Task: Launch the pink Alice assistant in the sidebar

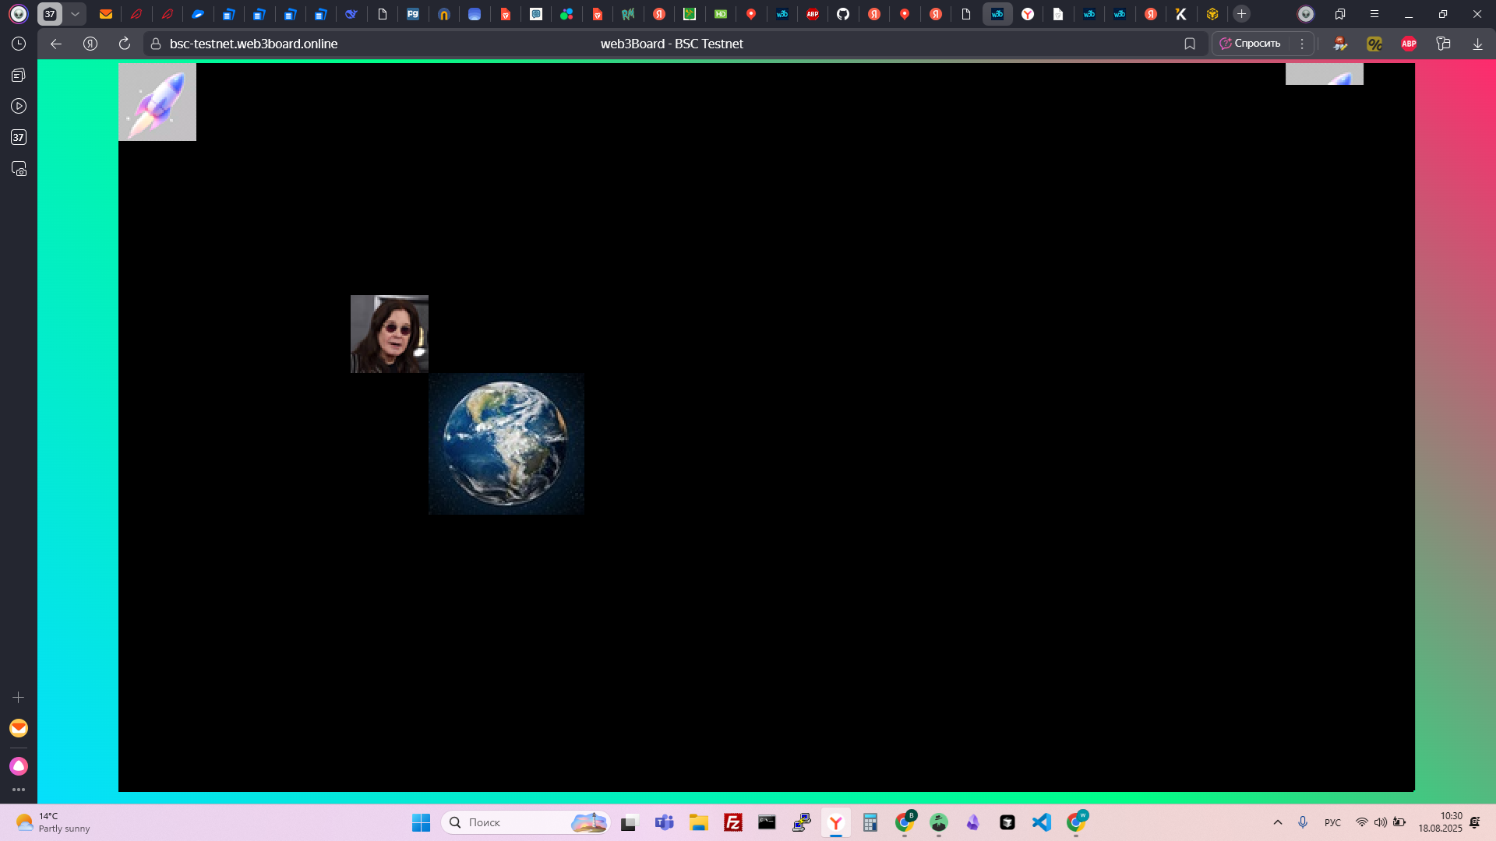Action: 19,766
